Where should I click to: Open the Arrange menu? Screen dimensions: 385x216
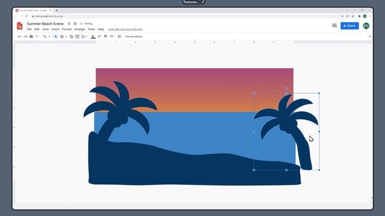pyautogui.click(x=79, y=29)
